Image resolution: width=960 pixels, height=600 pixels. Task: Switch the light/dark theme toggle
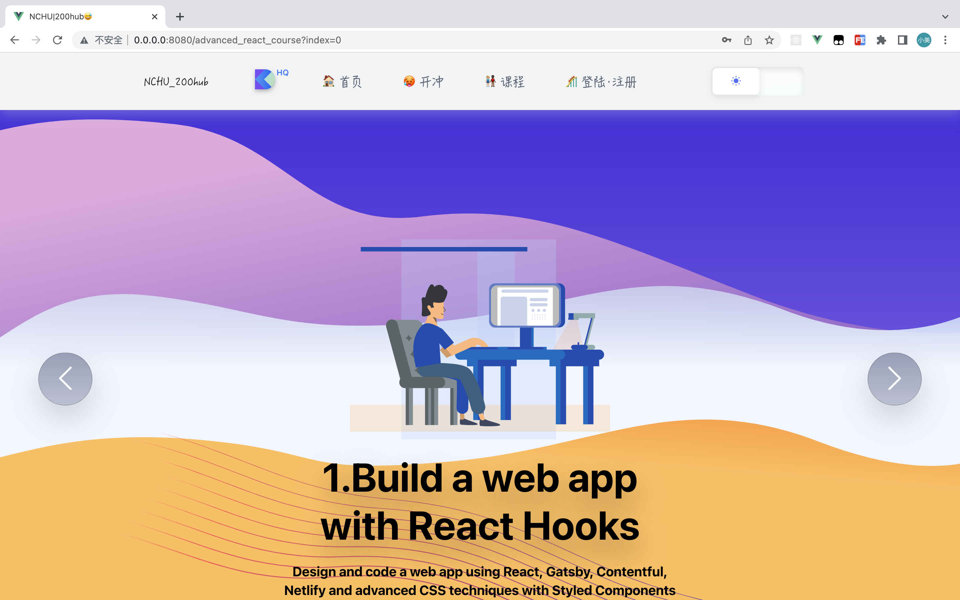click(x=758, y=81)
